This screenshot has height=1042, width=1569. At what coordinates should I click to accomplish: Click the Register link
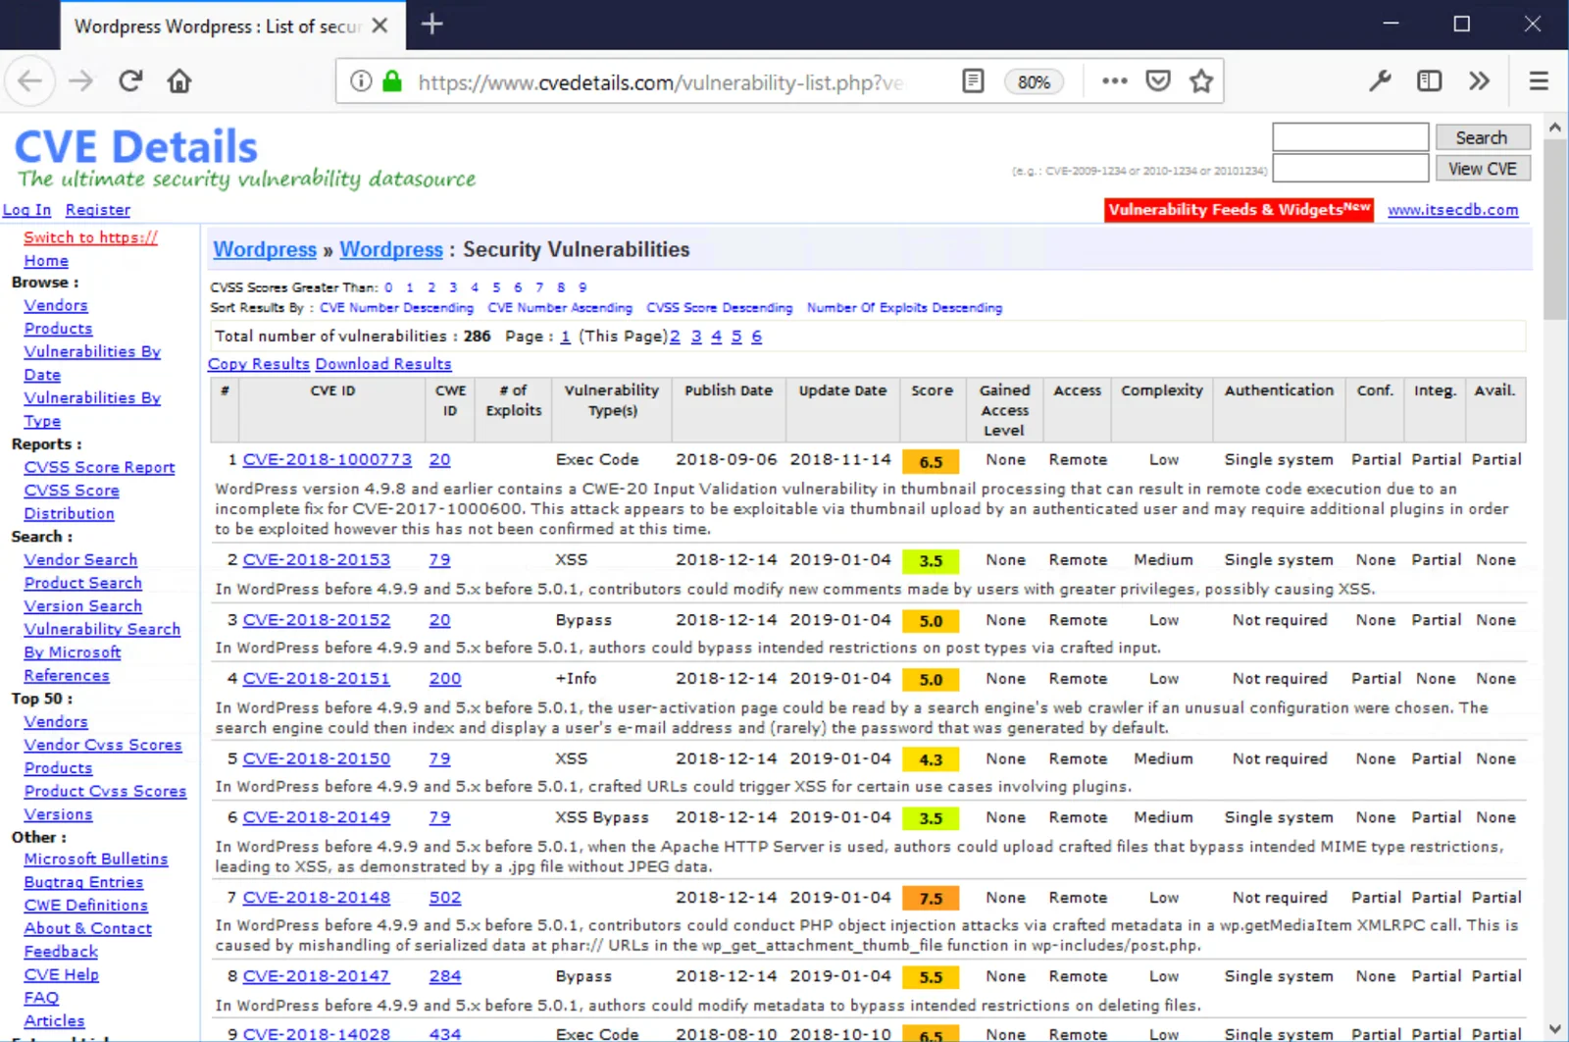(x=98, y=210)
